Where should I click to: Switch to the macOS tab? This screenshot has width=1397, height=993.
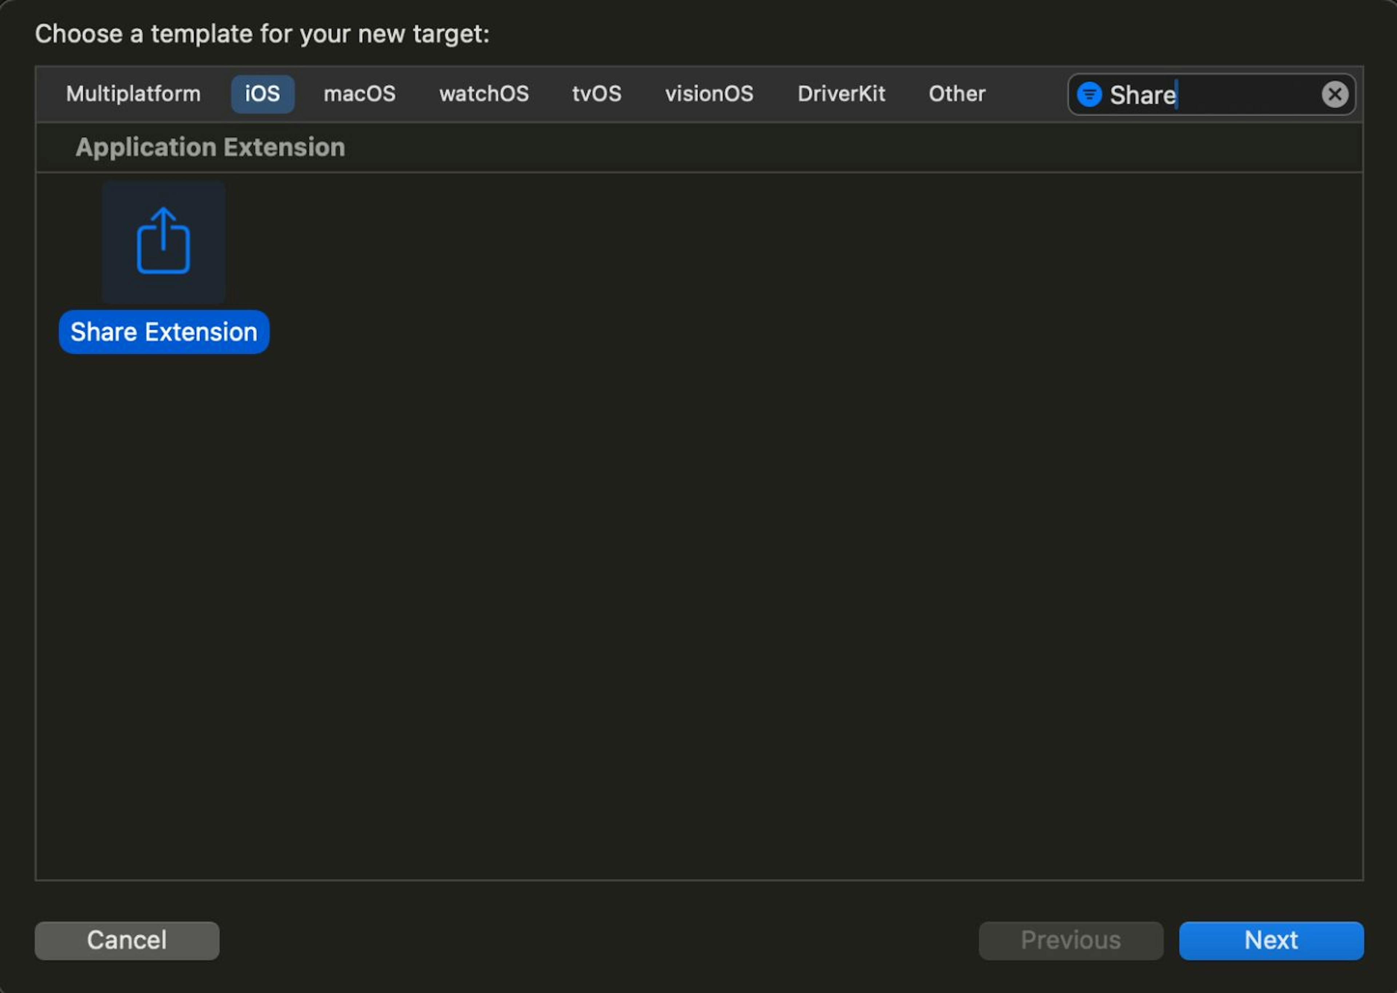pyautogui.click(x=360, y=94)
